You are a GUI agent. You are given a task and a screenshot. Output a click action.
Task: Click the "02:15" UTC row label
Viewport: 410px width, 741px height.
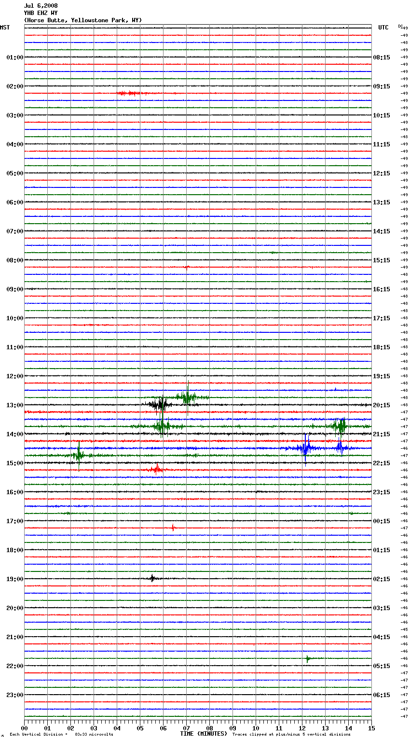click(382, 579)
